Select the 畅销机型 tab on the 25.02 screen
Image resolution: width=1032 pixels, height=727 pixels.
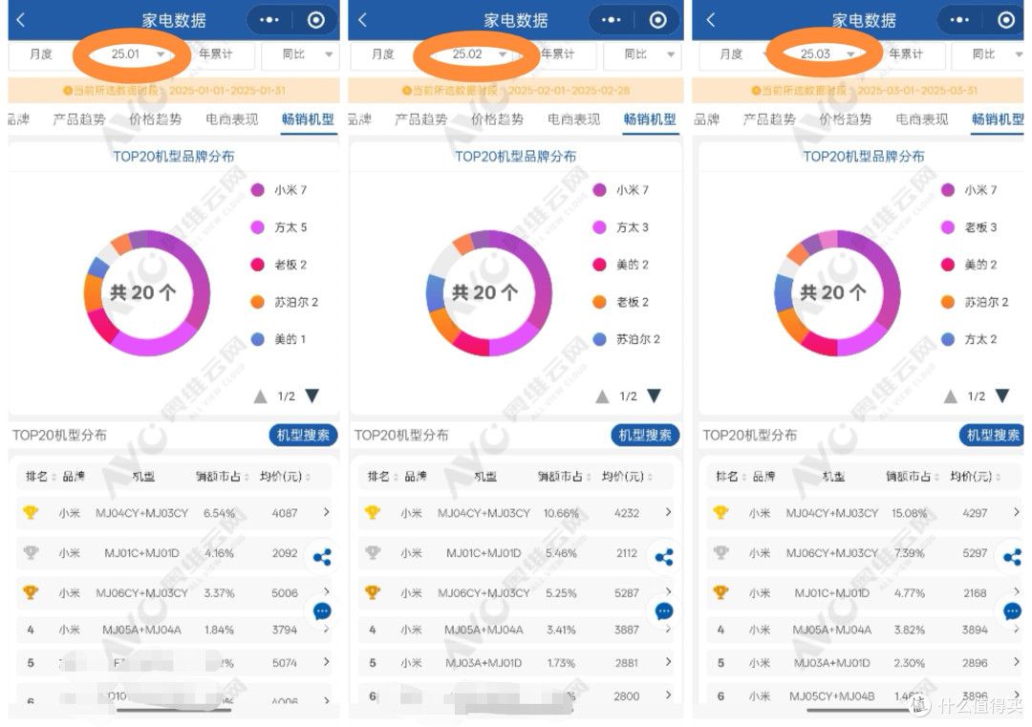coord(651,119)
